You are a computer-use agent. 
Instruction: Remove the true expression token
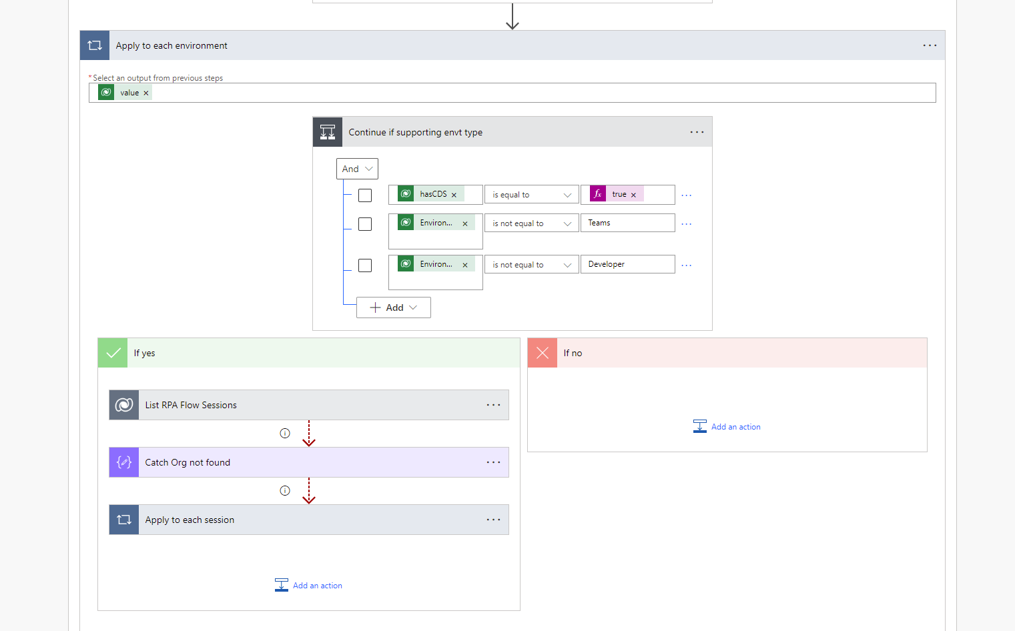click(x=633, y=195)
